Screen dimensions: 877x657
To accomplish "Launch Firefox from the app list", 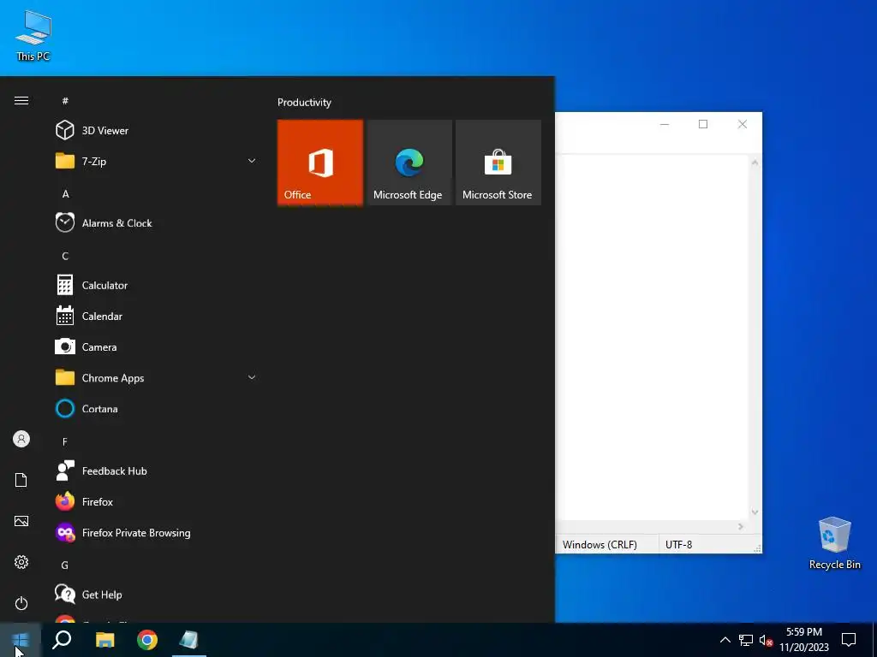I will (x=157, y=501).
